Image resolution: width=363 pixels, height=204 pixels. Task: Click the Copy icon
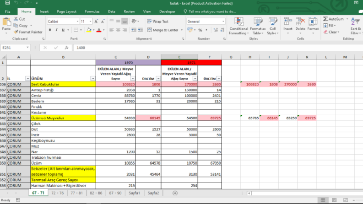point(16,26)
